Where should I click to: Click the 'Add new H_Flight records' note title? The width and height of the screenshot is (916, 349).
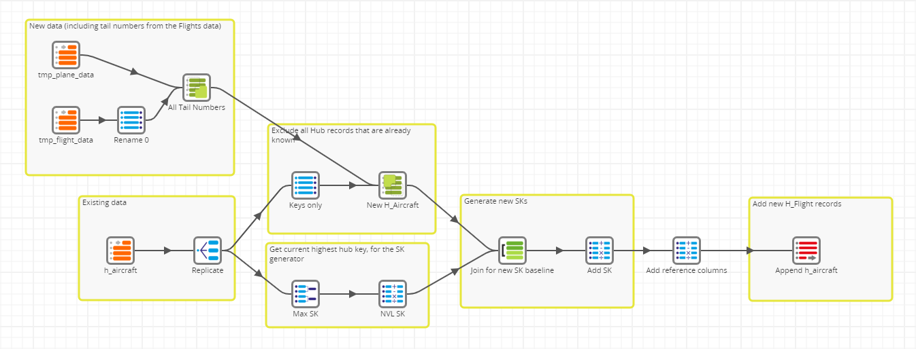pyautogui.click(x=797, y=204)
